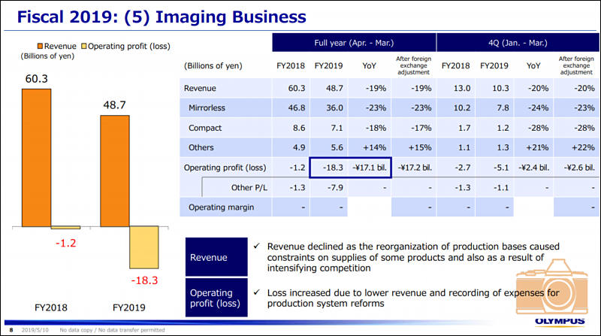The height and width of the screenshot is (336, 601).
Task: Click the 4Q operating loss value '-2.7'
Action: click(x=462, y=168)
